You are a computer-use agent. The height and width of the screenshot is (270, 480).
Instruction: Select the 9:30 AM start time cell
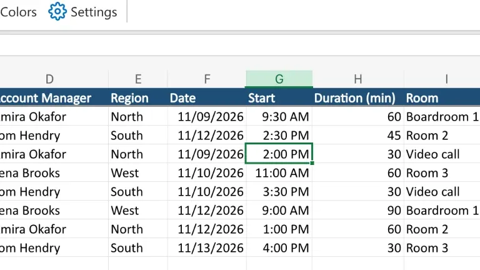click(x=279, y=117)
